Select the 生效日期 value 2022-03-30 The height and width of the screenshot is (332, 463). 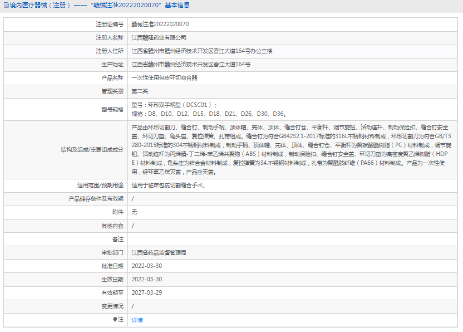point(147,280)
